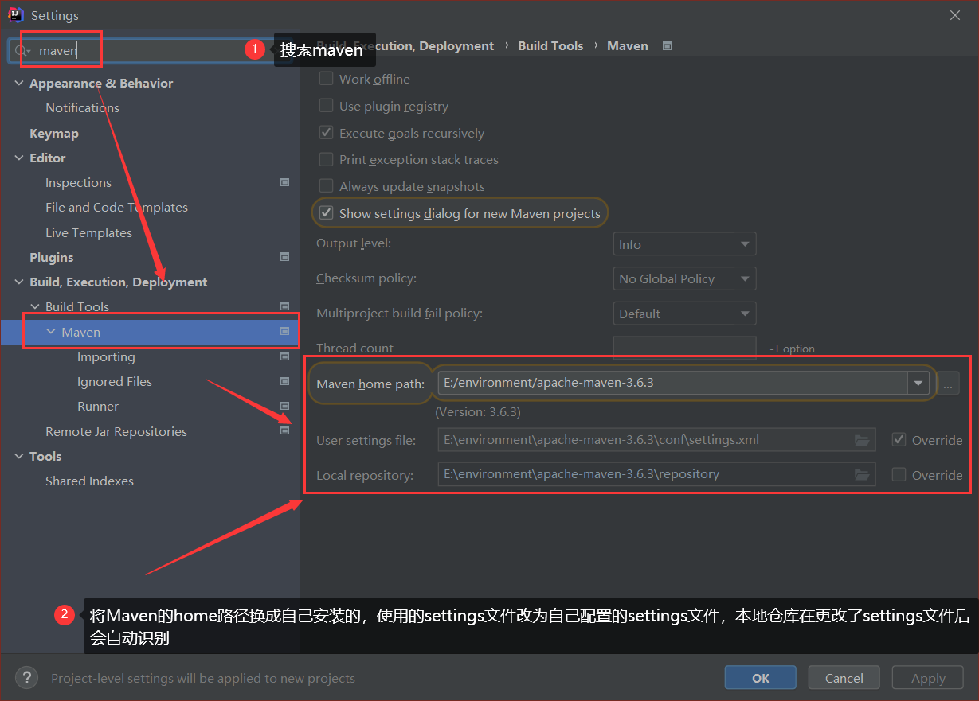Click folder icon in User settings file field
Screen dimensions: 979x701
(861, 440)
